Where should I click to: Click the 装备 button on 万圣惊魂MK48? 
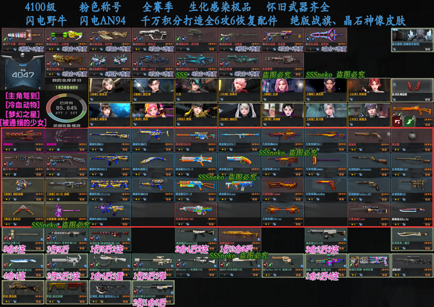click(298, 150)
